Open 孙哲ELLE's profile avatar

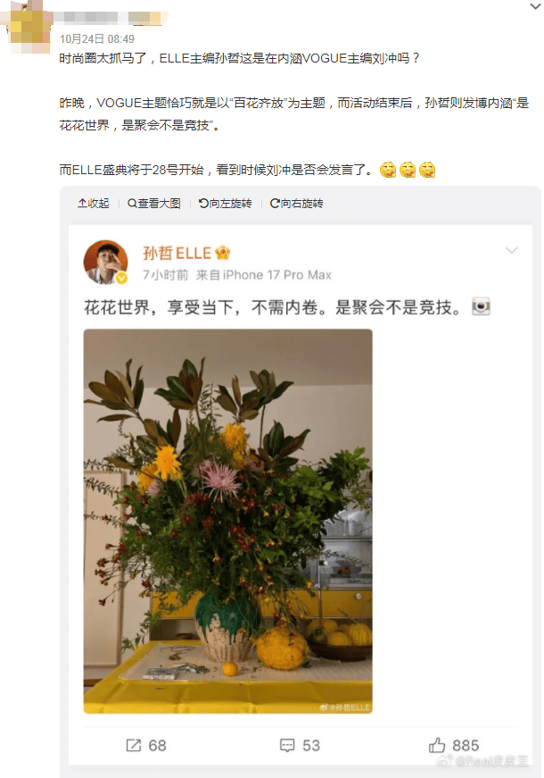[x=105, y=263]
